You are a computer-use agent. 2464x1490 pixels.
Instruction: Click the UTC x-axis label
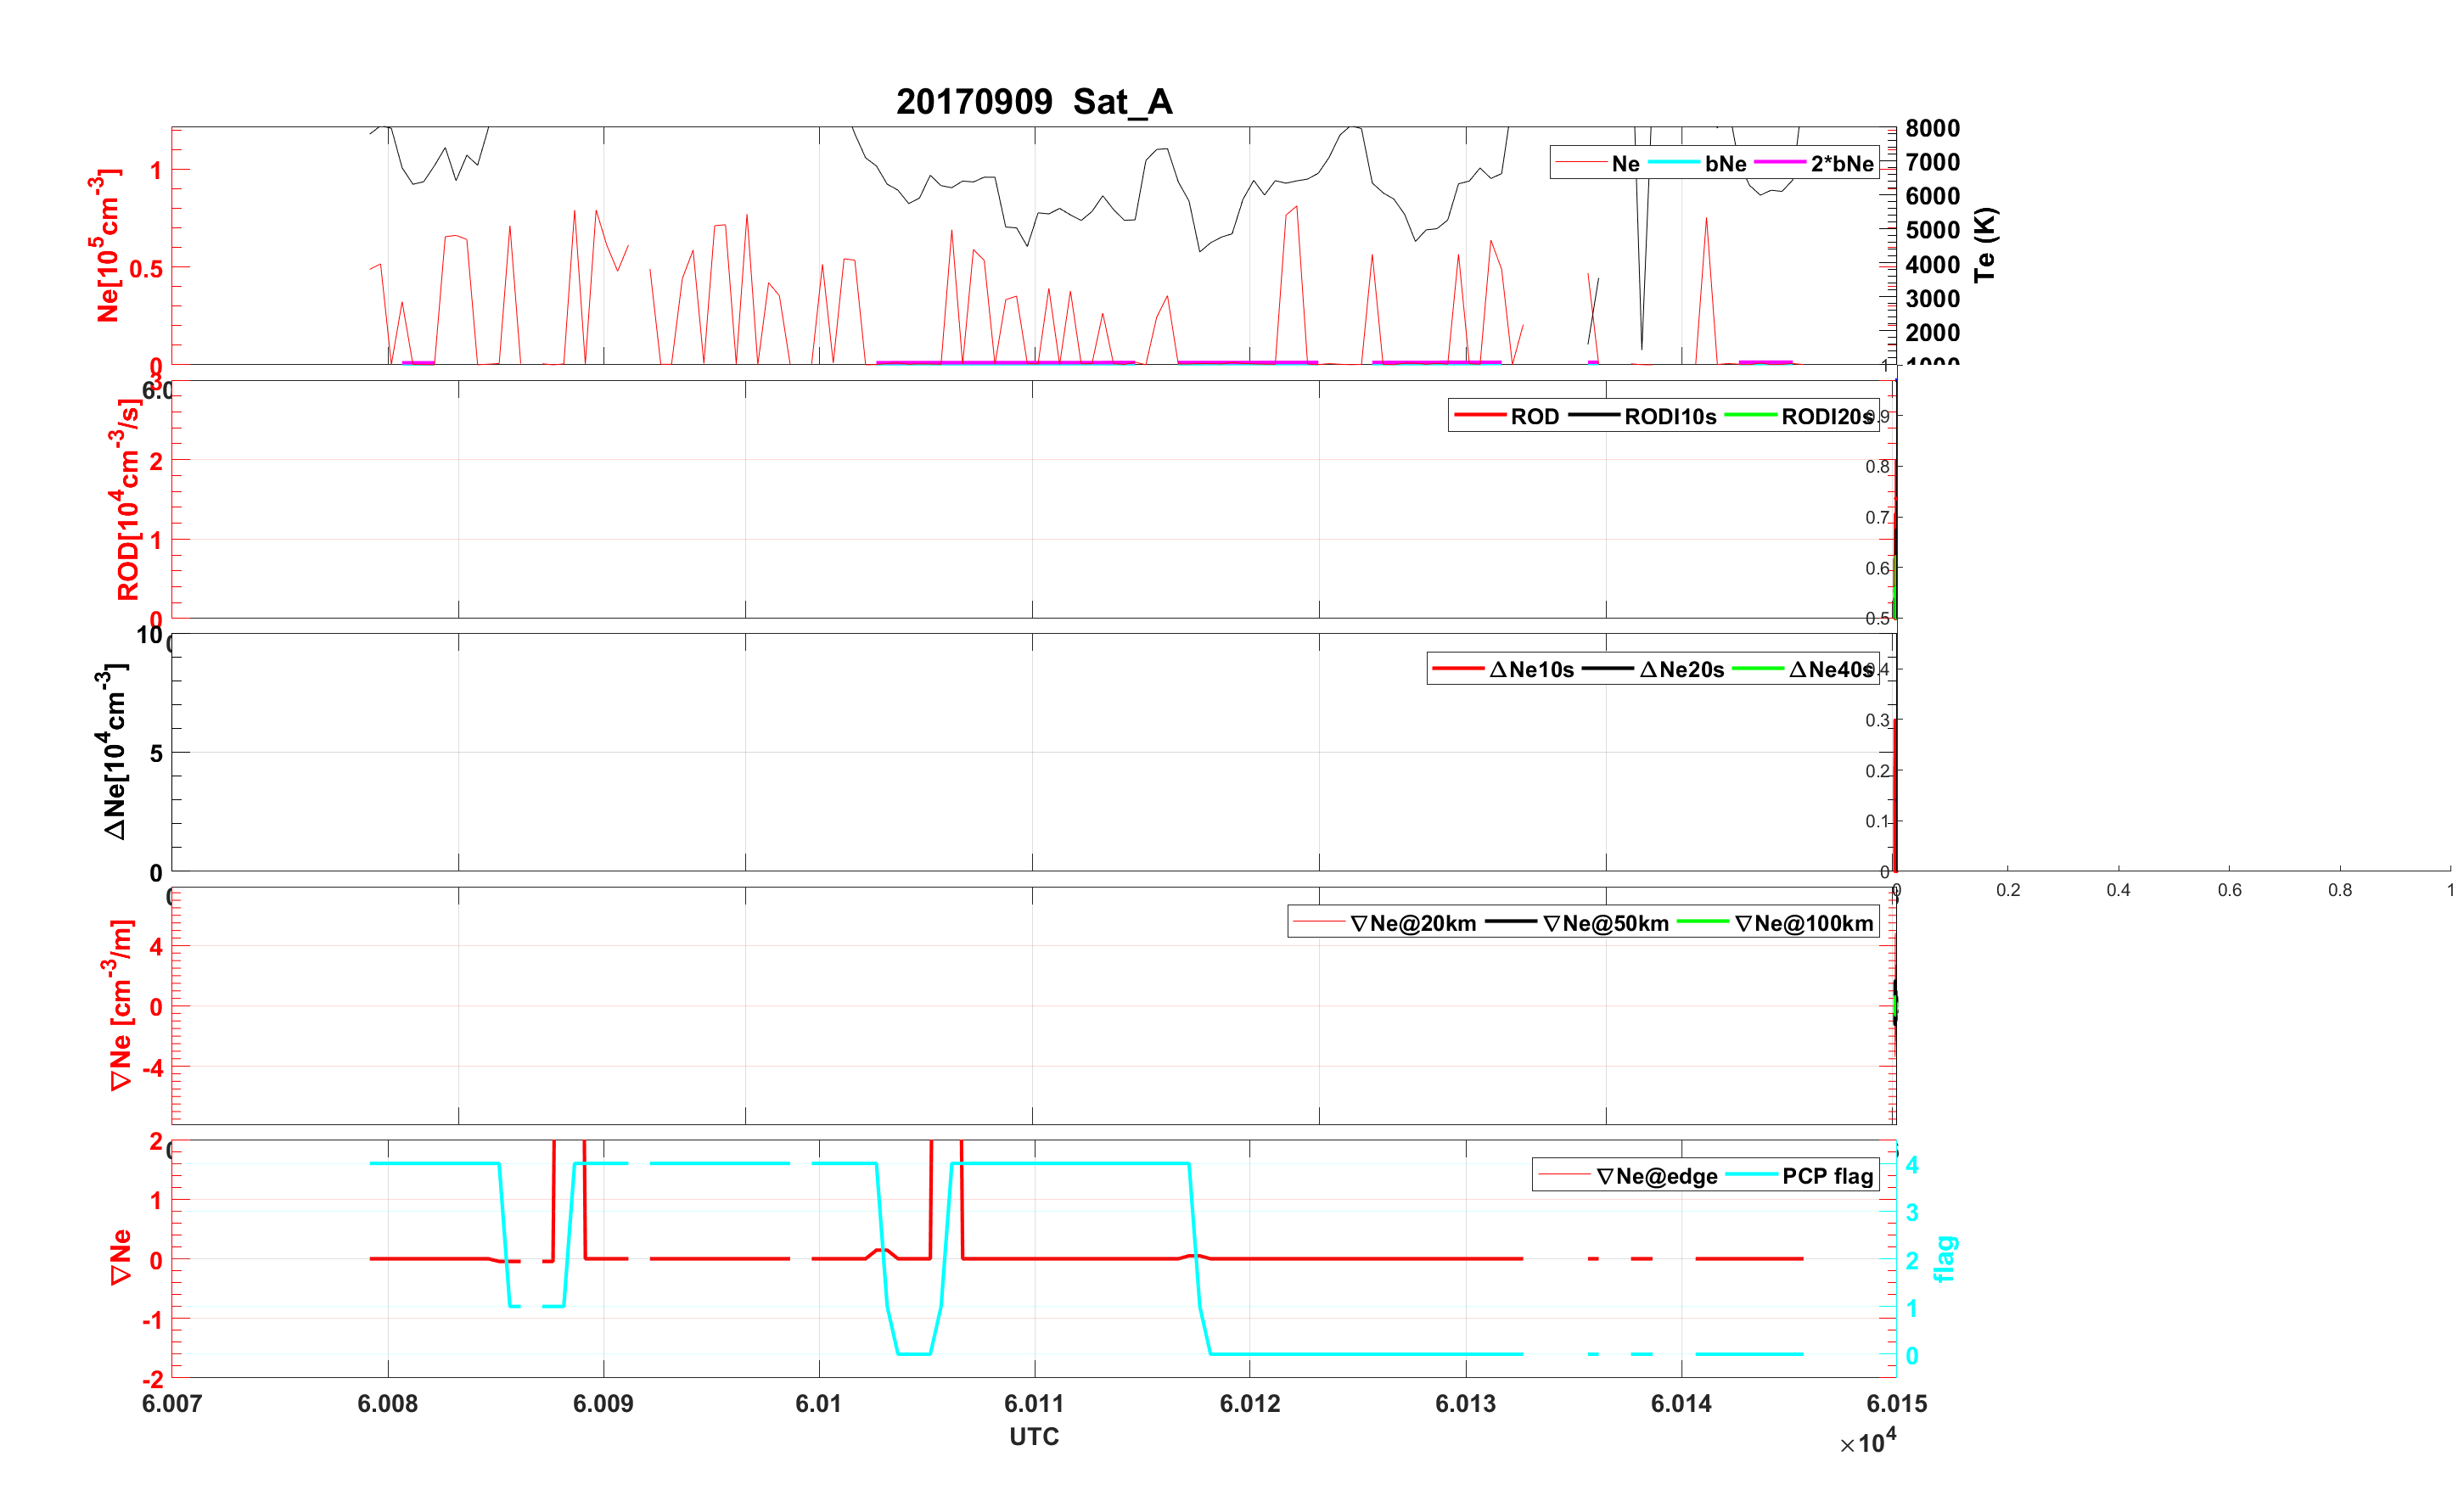[1033, 1436]
